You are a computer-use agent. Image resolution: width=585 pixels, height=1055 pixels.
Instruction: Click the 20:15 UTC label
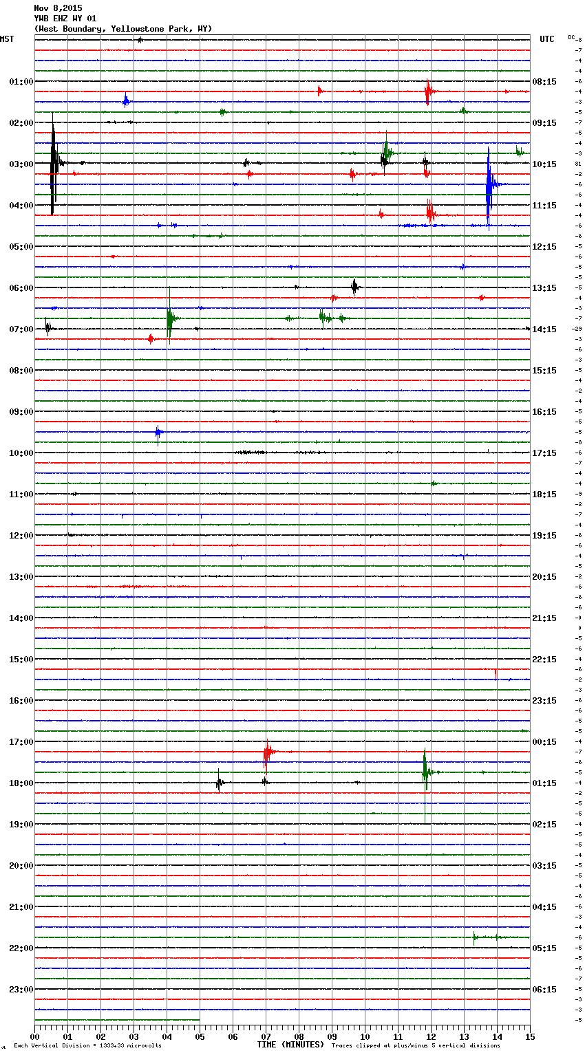pyautogui.click(x=544, y=576)
